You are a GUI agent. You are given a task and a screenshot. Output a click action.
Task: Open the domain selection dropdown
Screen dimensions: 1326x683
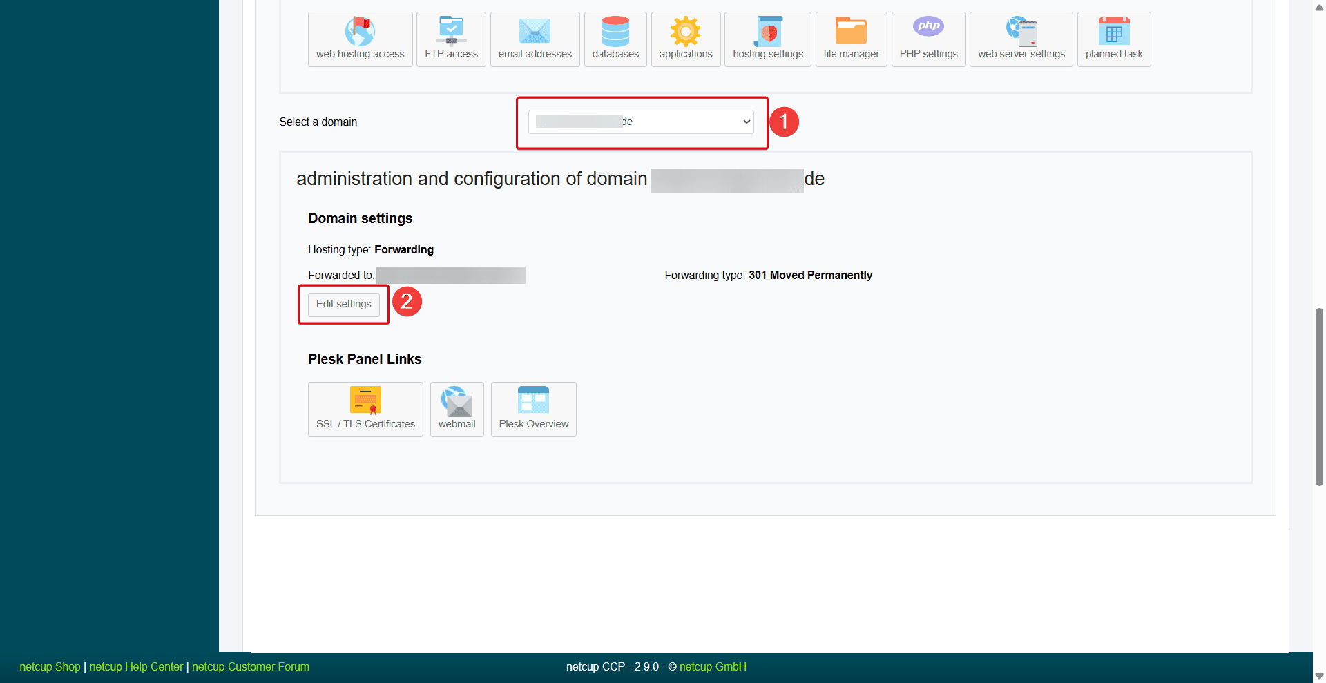click(x=640, y=122)
